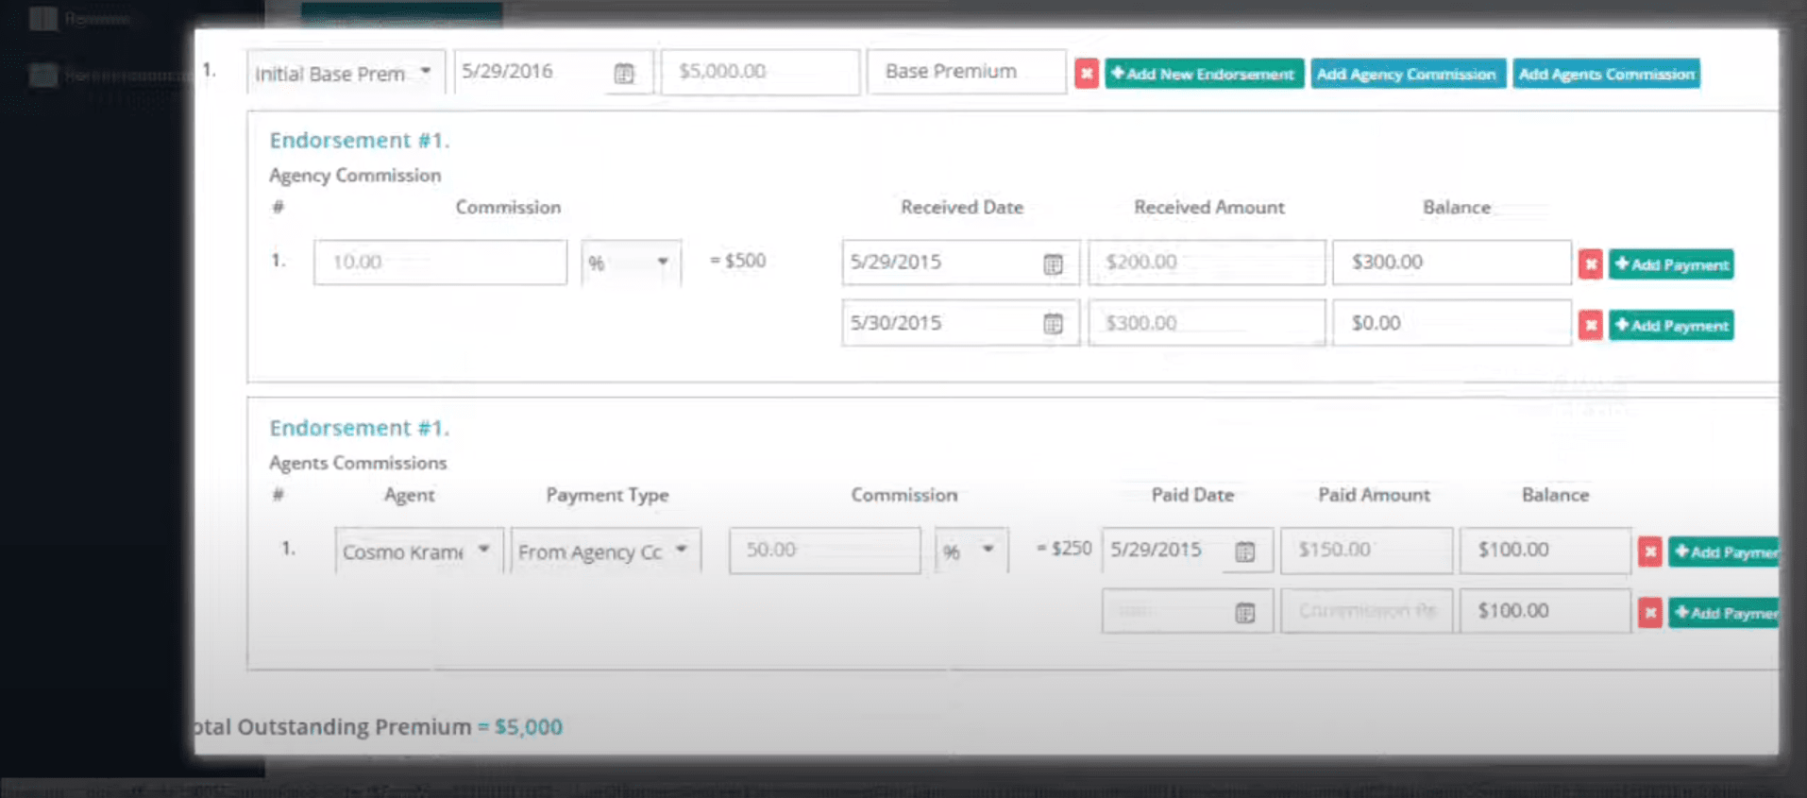
Task: Edit the Base Premium description field
Action: coord(966,72)
